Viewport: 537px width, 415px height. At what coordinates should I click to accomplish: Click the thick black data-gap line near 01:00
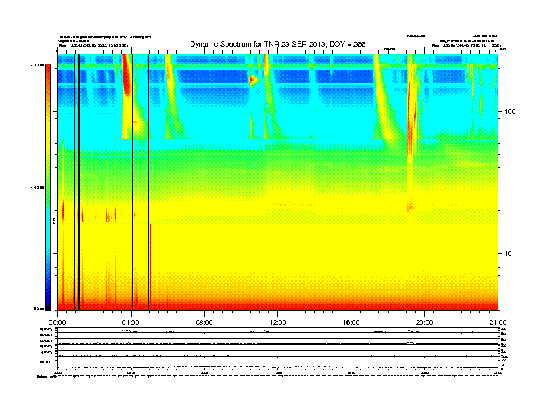pos(79,182)
